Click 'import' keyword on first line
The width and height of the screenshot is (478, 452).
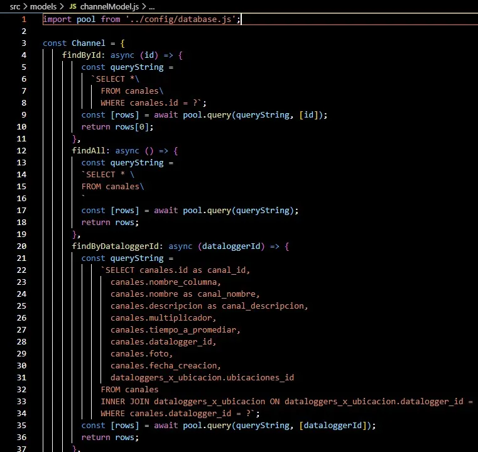coord(57,19)
